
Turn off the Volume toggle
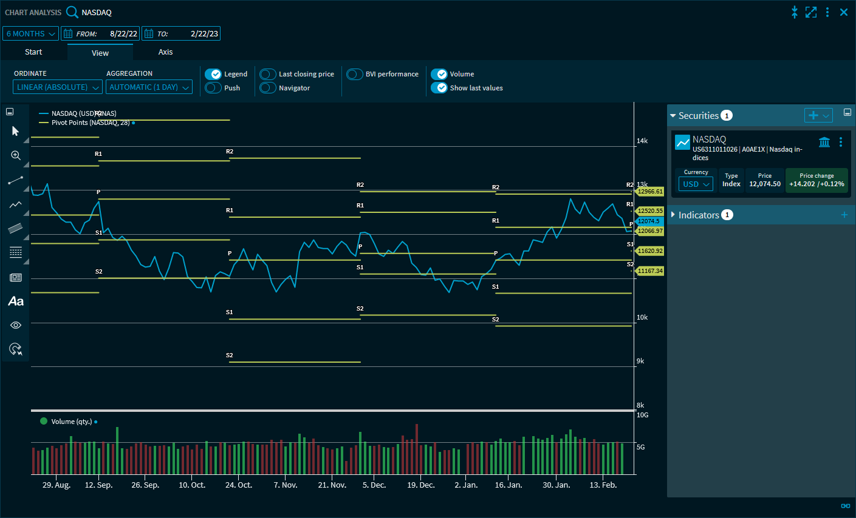(x=439, y=74)
